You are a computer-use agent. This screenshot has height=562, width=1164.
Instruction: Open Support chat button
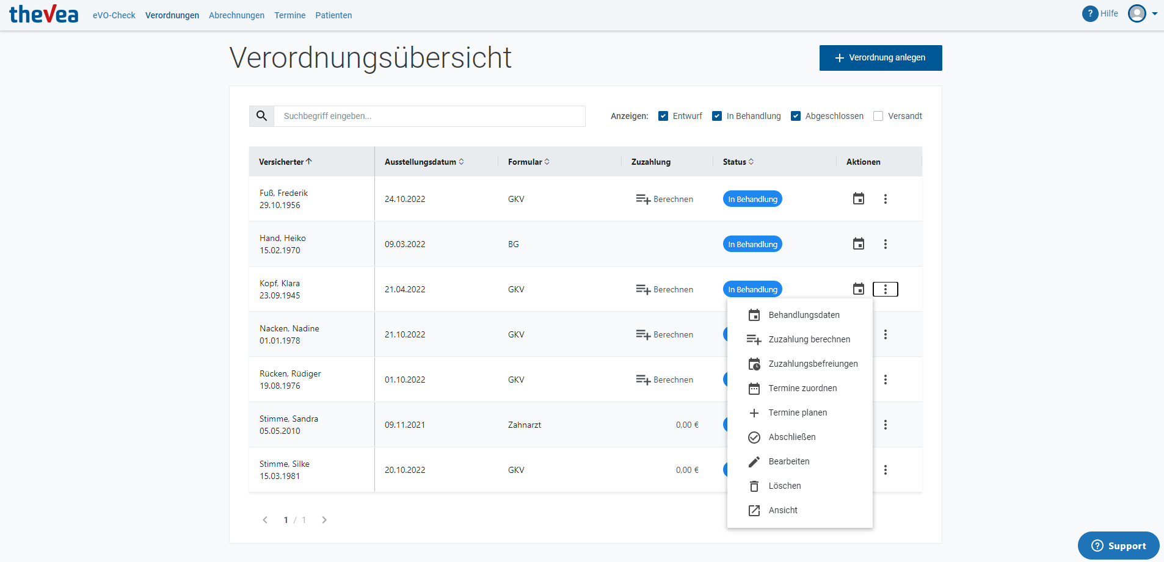[x=1118, y=546]
